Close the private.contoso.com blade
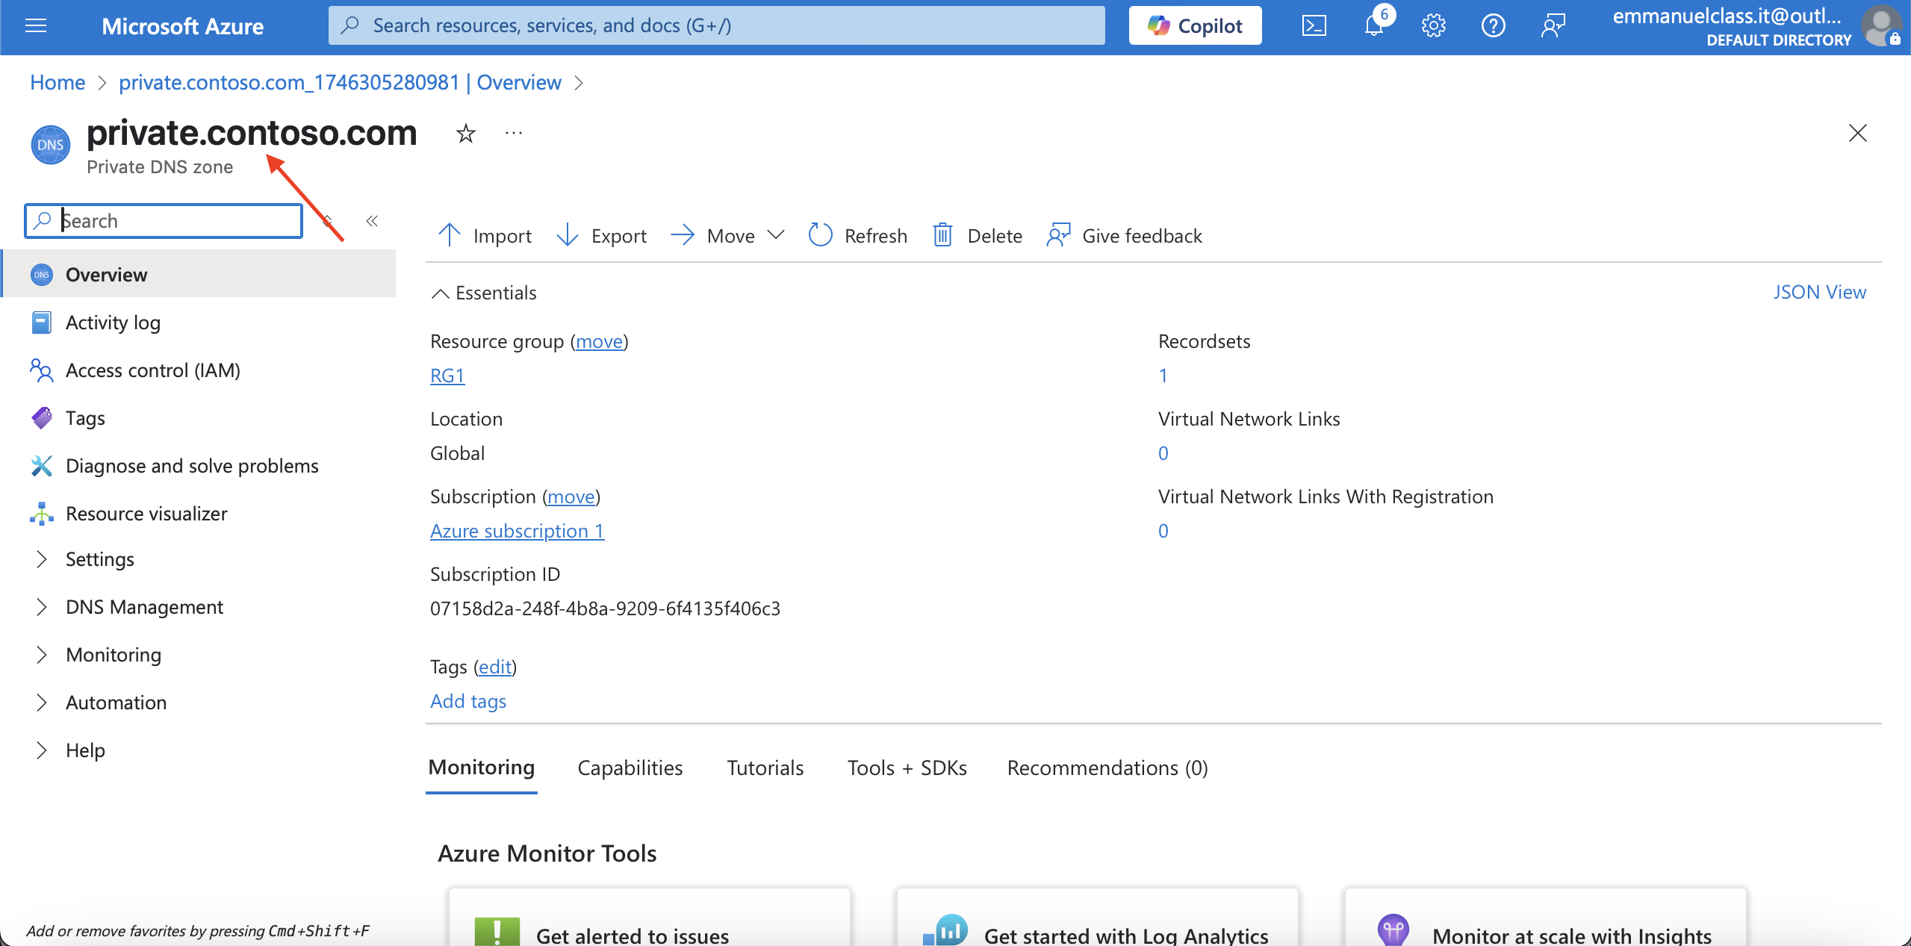This screenshot has width=1911, height=946. (1857, 133)
